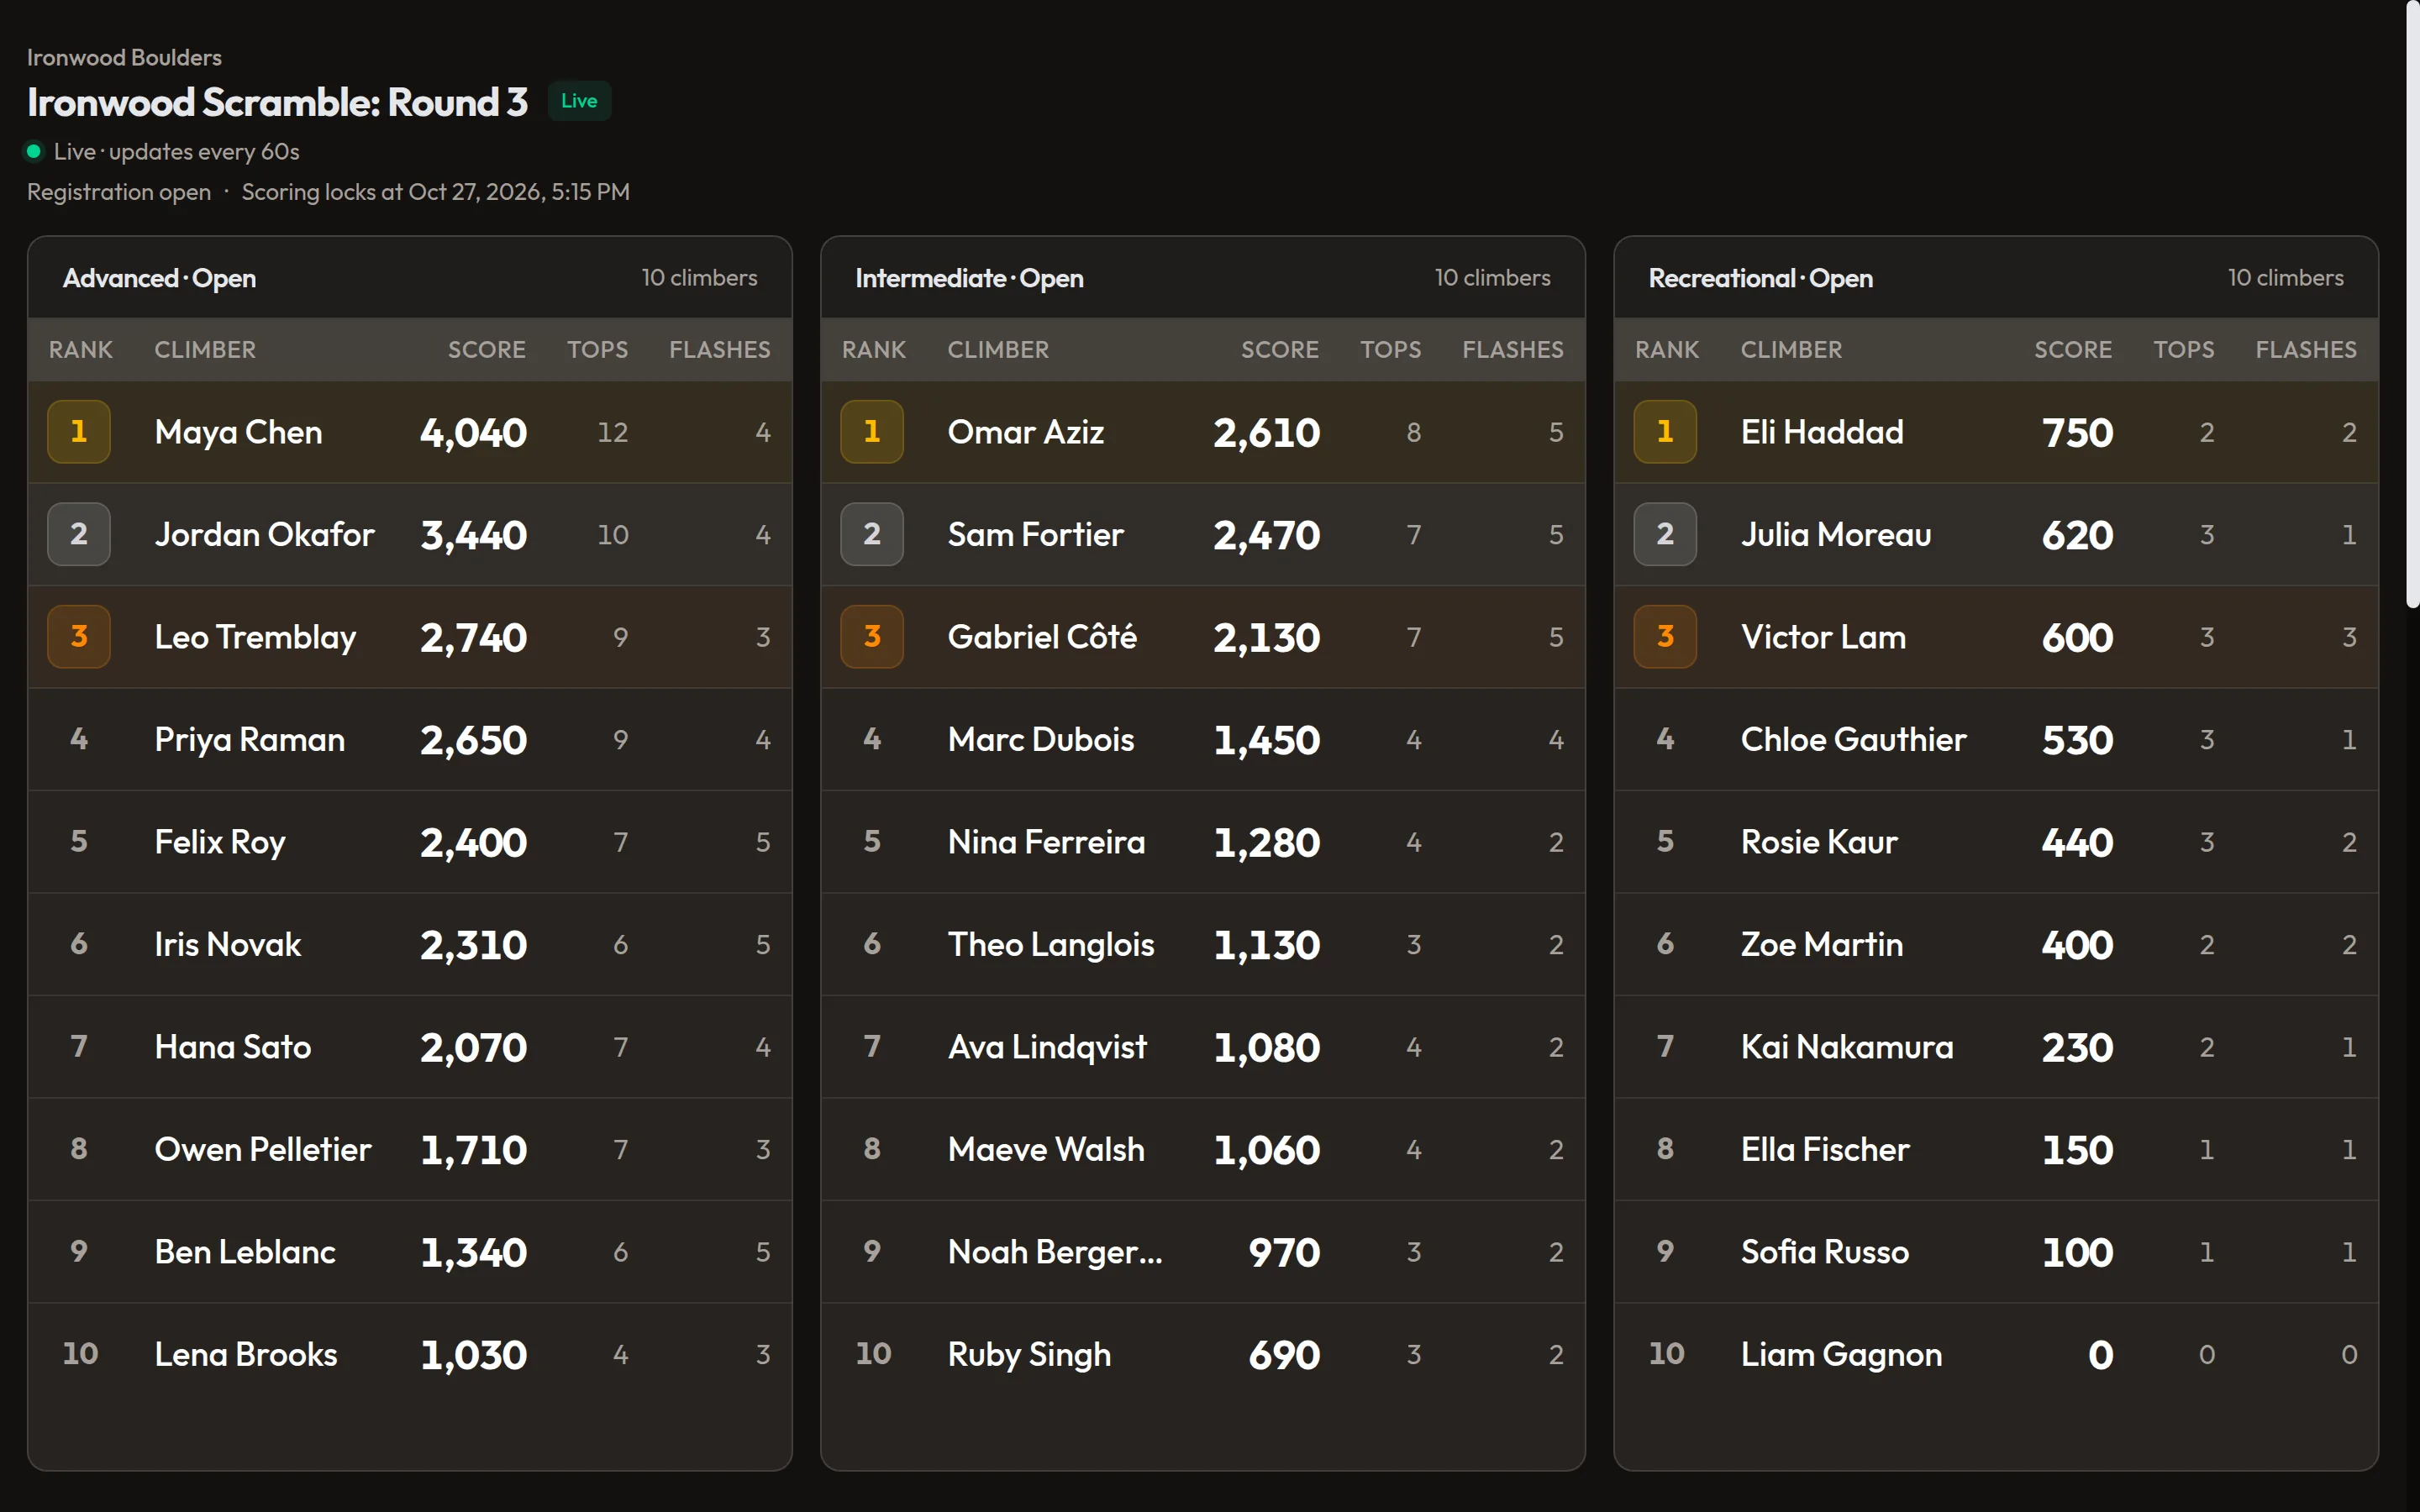The width and height of the screenshot is (2420, 1512).
Task: Click the Ironwood Boulders gym name
Action: [x=124, y=57]
